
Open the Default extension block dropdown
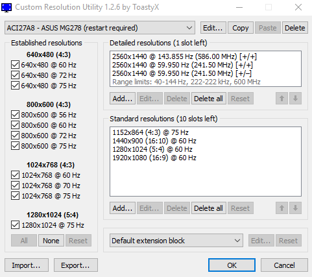pyautogui.click(x=176, y=241)
